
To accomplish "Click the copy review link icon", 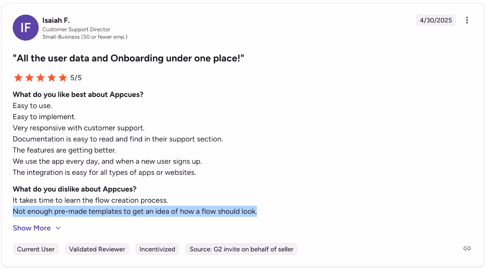I will (x=467, y=248).
